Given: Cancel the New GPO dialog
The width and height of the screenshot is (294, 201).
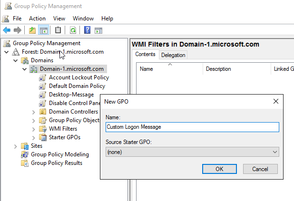Looking at the screenshot, I should (x=260, y=169).
